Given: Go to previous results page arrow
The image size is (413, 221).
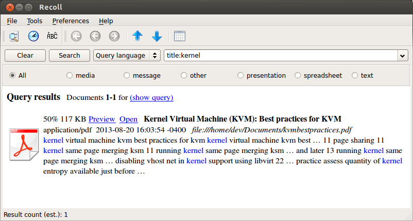Looking at the screenshot, I should [x=95, y=36].
